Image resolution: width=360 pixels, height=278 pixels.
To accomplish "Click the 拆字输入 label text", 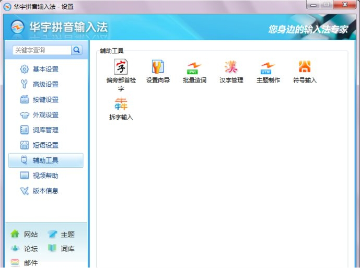I will tap(121, 117).
